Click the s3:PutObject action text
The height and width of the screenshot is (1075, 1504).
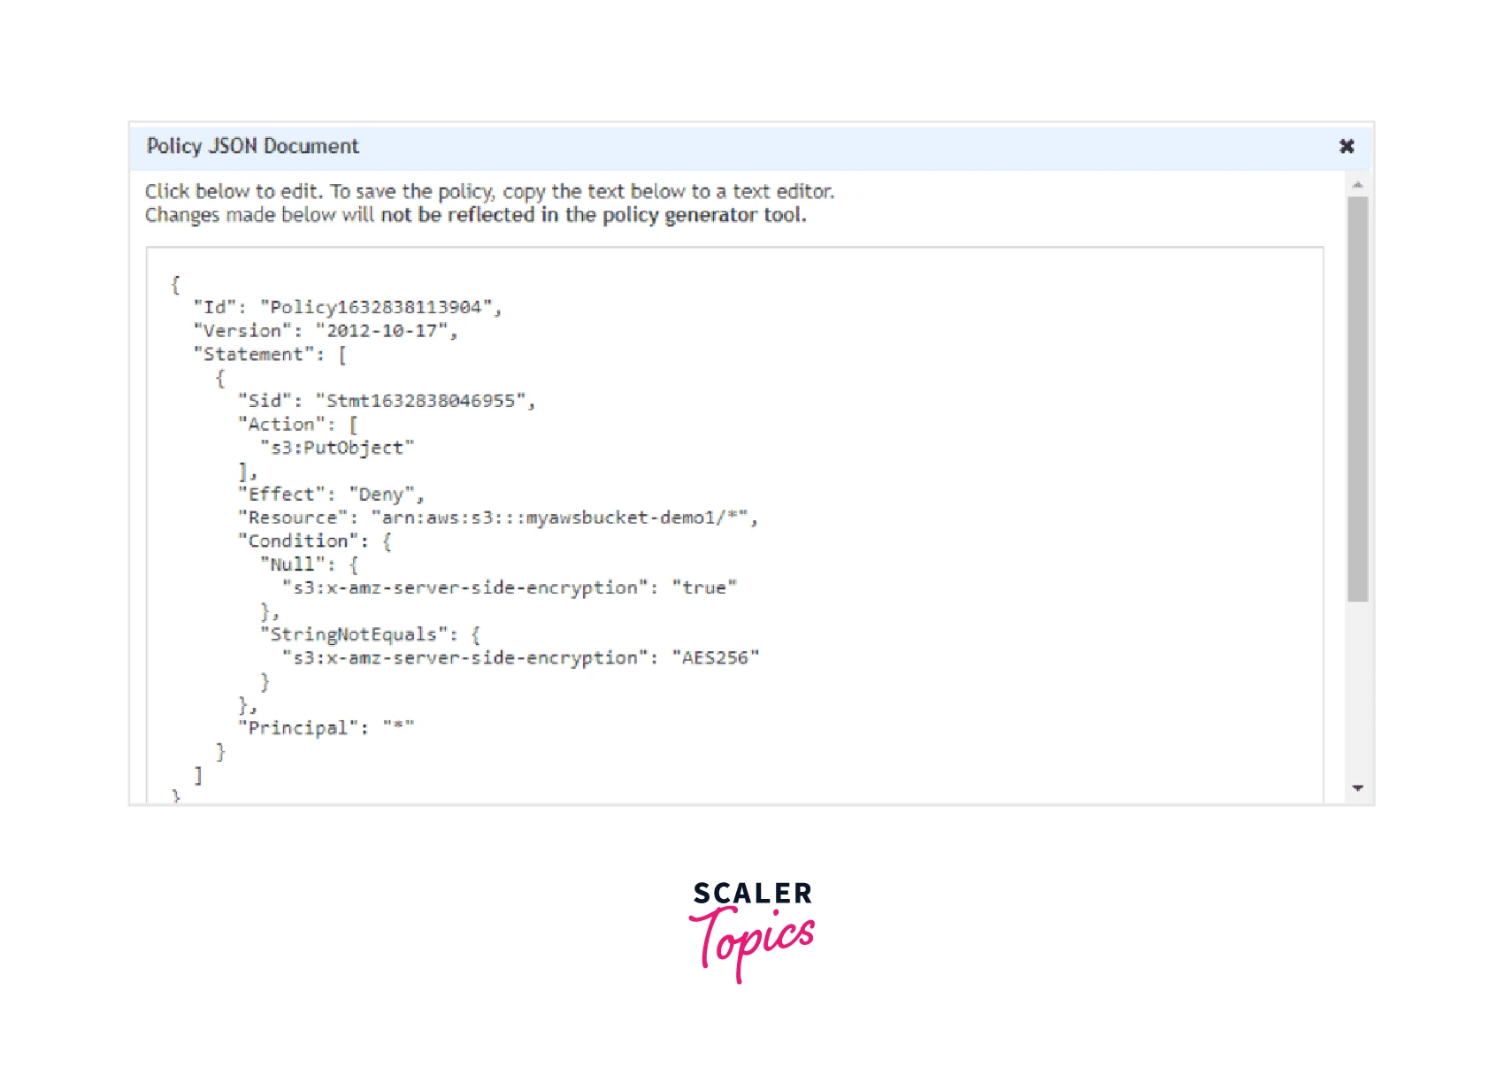tap(336, 448)
